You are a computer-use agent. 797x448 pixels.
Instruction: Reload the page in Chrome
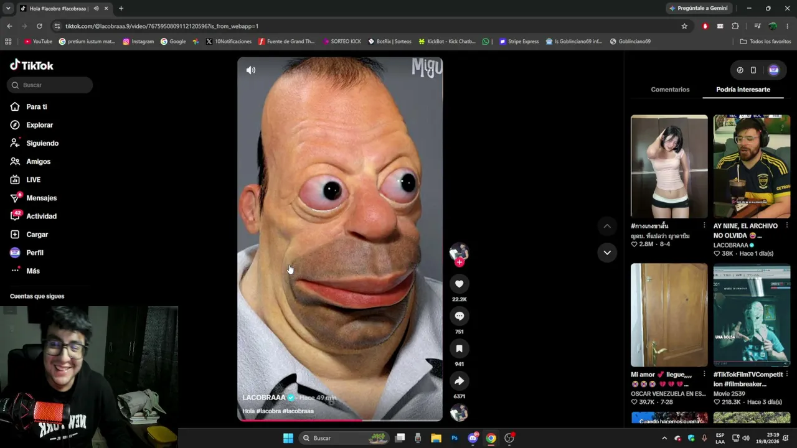39,26
